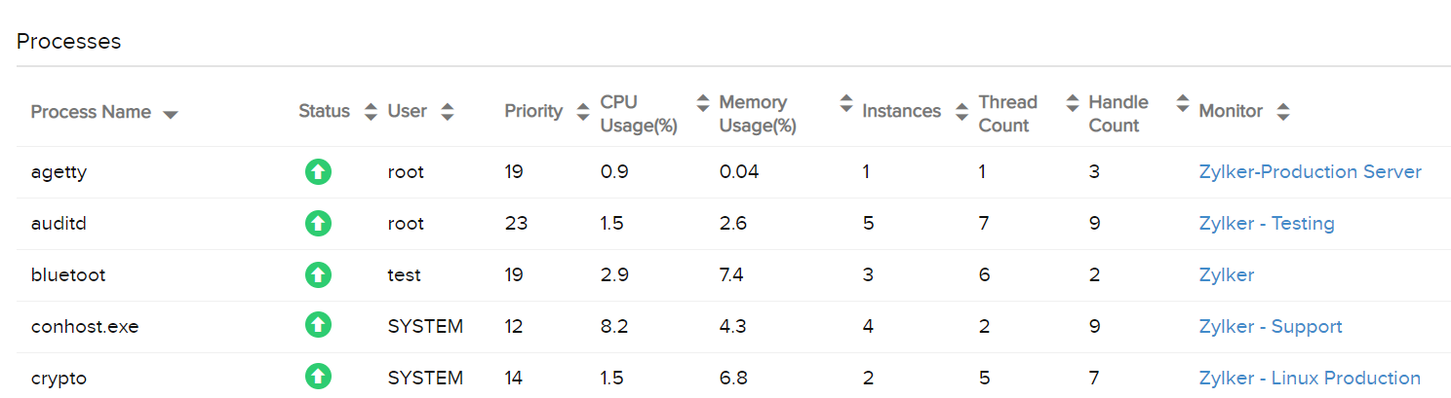Sort by Thread Count sort arrows
Viewport: 1451px width, 398px height.
1073,102
